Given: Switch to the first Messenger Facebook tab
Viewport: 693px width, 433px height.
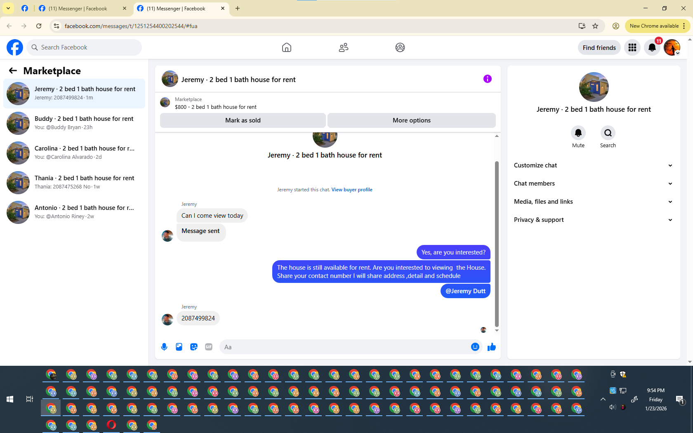Looking at the screenshot, I should pyautogui.click(x=82, y=8).
